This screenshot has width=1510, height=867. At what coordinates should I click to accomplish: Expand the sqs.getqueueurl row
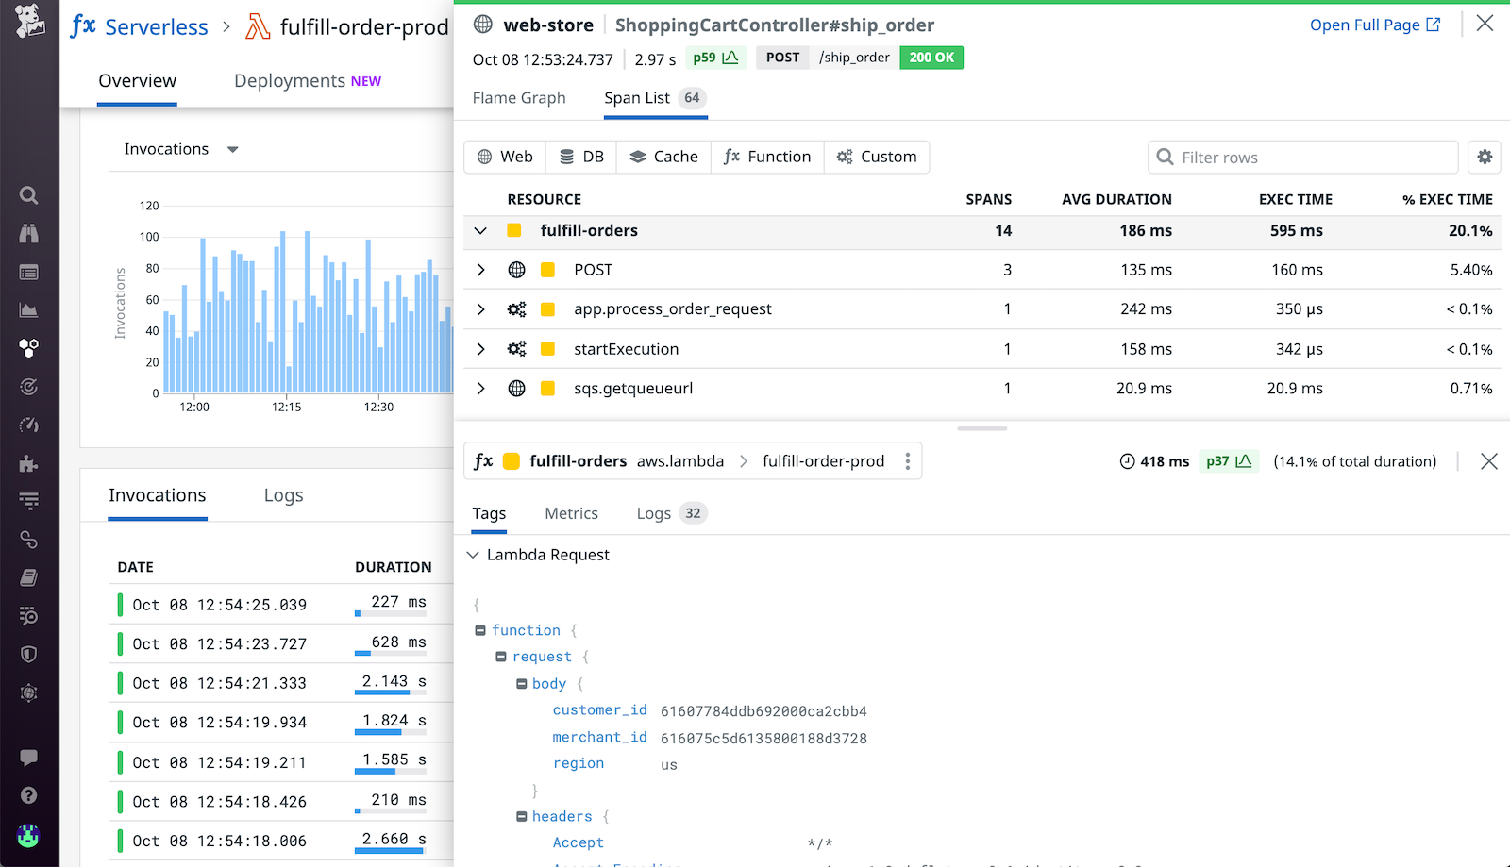click(480, 388)
